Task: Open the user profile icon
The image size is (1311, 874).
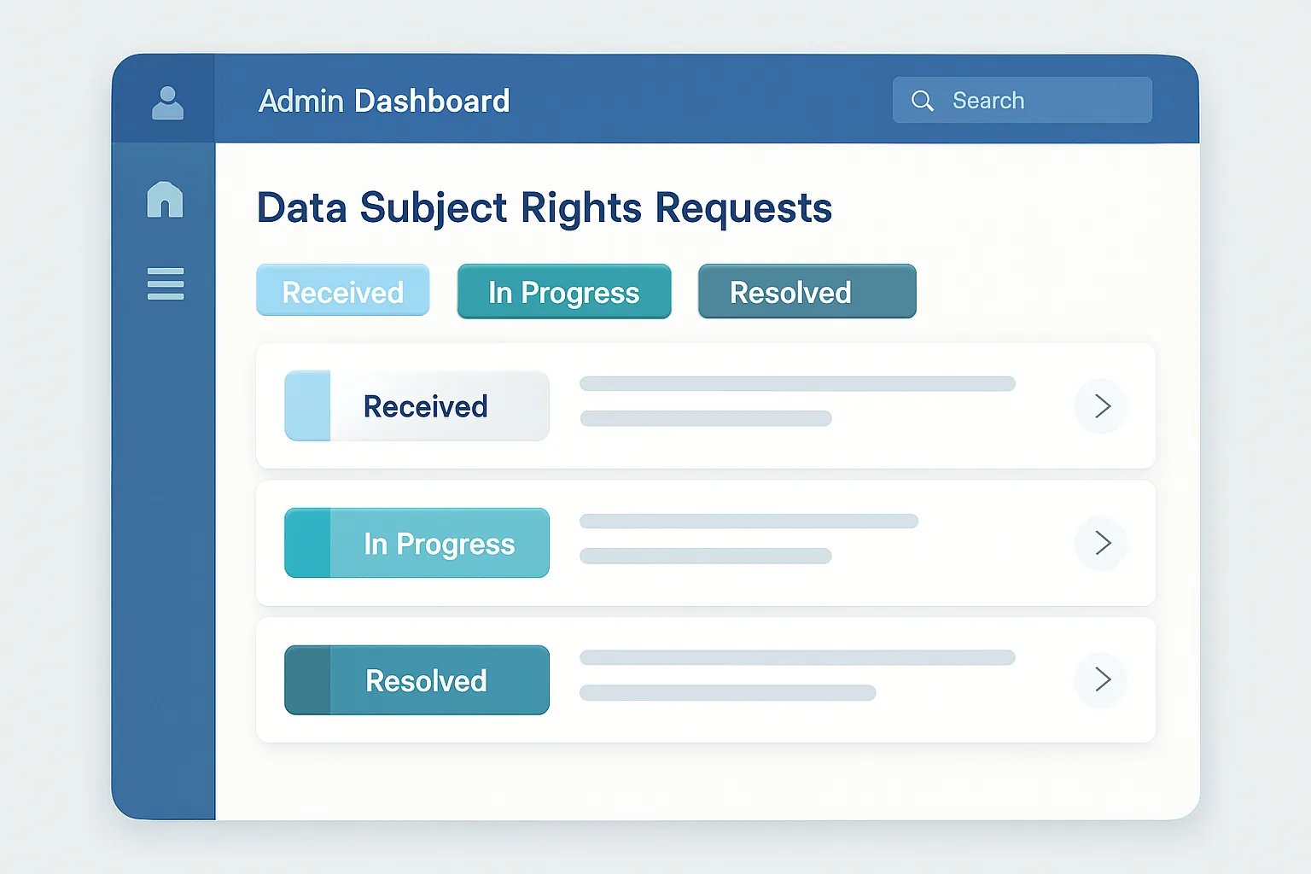Action: click(167, 103)
